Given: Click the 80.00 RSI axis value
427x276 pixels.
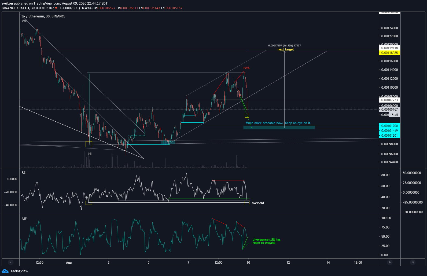Looking at the screenshot, I should tap(385, 175).
